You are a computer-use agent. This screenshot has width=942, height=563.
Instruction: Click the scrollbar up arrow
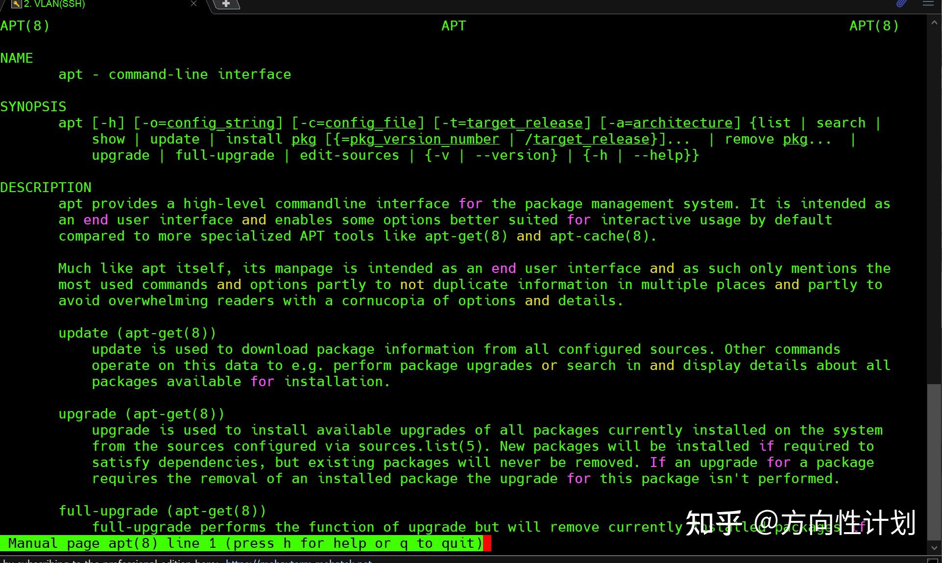[933, 22]
